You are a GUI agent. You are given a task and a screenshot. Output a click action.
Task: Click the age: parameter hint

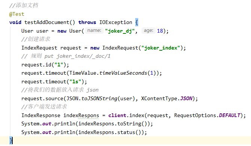pos(148,30)
